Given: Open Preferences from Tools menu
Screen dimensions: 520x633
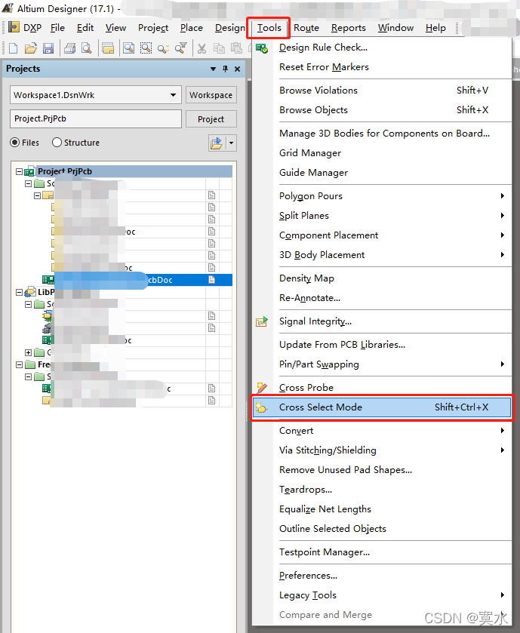Looking at the screenshot, I should tap(382, 575).
